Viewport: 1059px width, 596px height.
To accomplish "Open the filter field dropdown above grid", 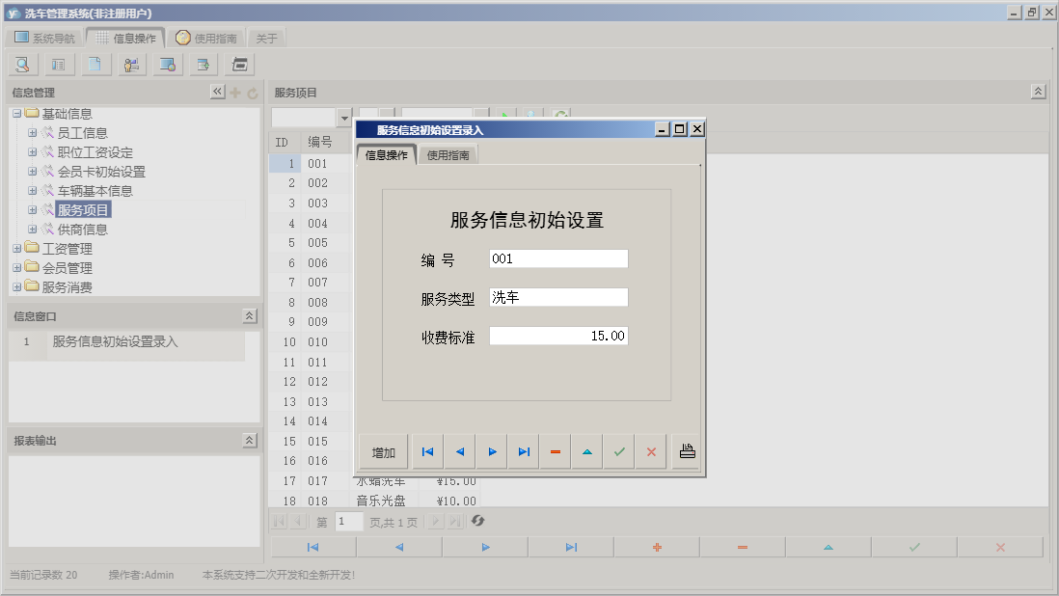I will click(344, 118).
